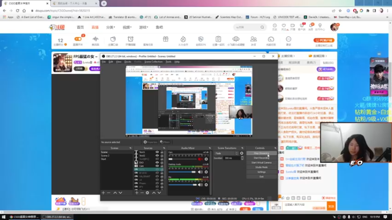Image resolution: width=392 pixels, height=220 pixels.
Task: Click Stop Streaming in OBS Controls
Action: (262, 153)
